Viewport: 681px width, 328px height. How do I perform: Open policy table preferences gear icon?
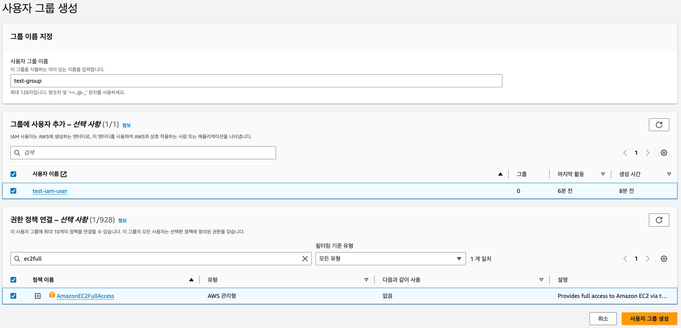point(664,259)
